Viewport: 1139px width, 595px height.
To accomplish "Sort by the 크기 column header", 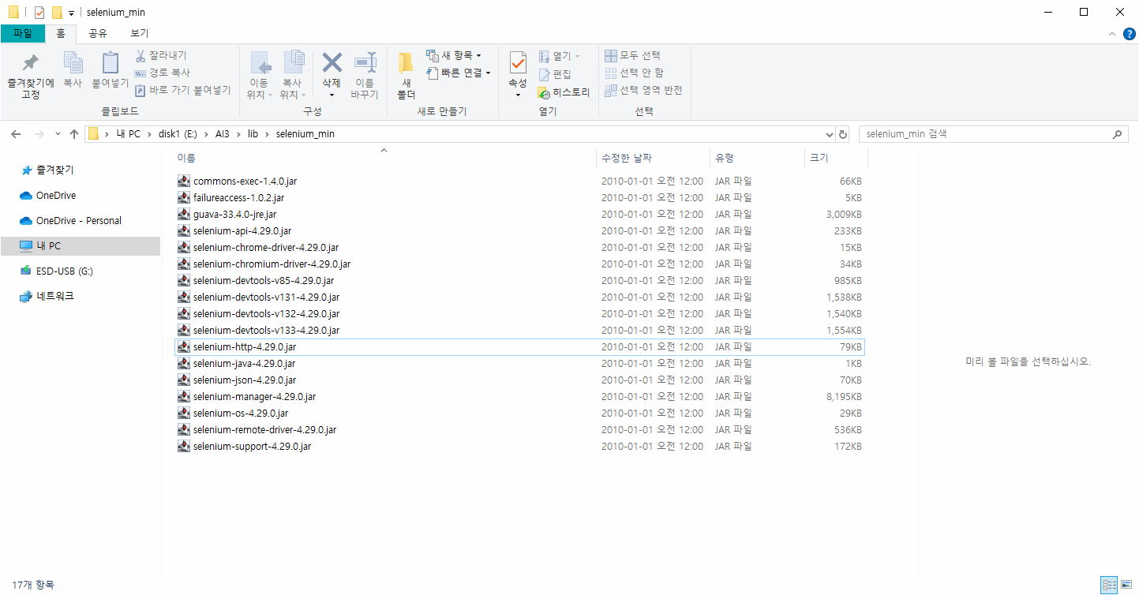I will 836,158.
